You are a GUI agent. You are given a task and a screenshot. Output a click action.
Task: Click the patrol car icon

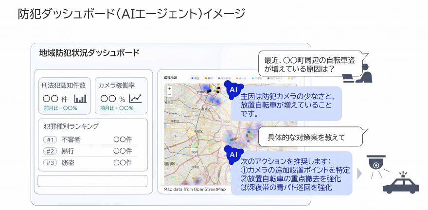401,183
